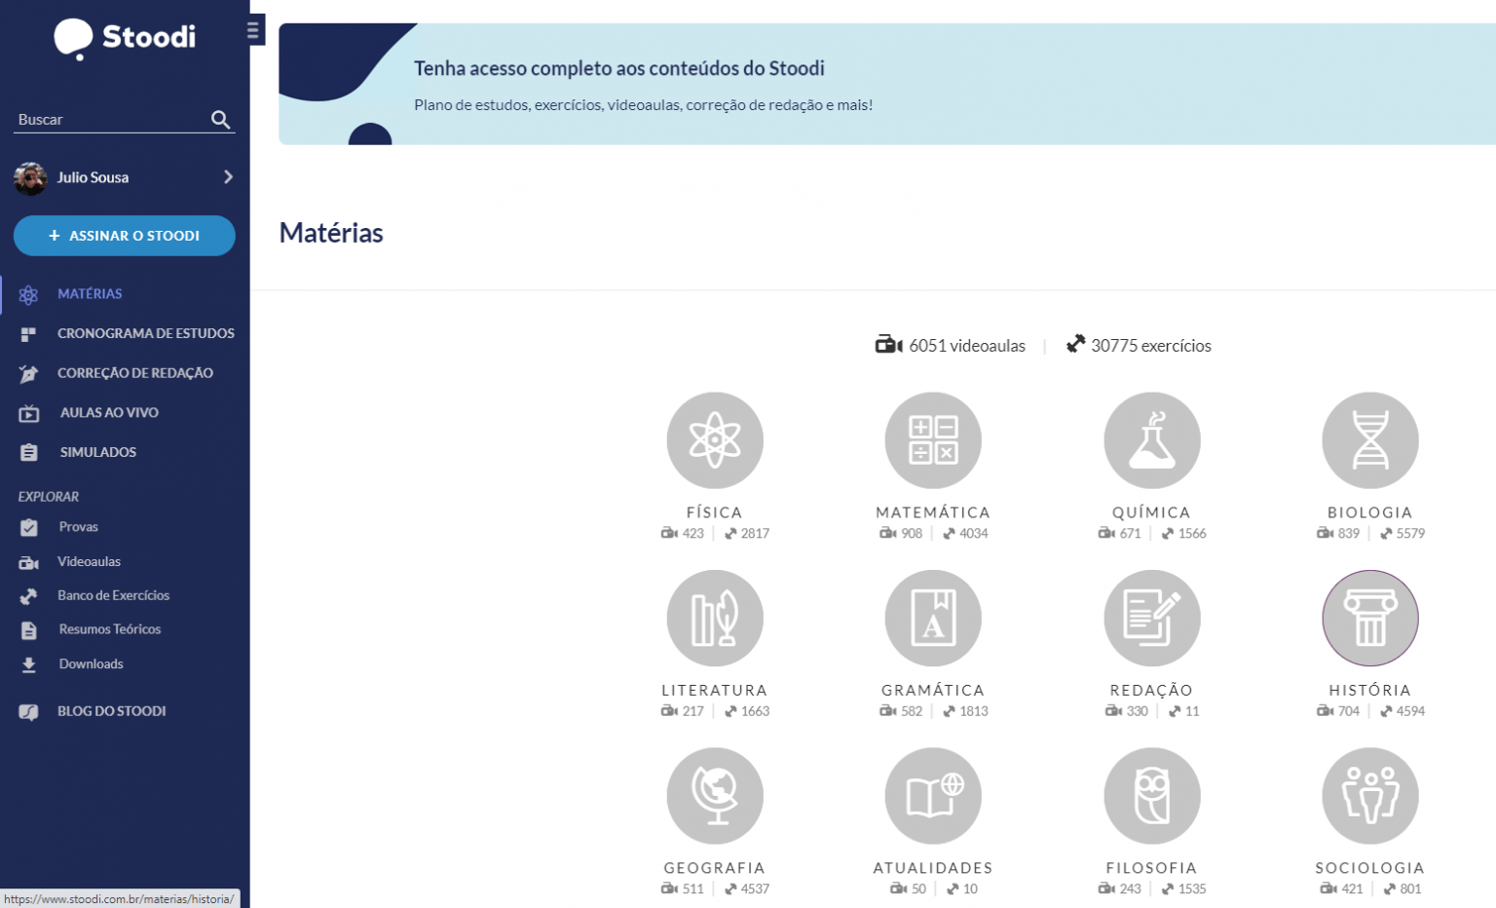The image size is (1496, 908).
Task: Expand the Julio Sousa profile chevron
Action: tap(230, 177)
